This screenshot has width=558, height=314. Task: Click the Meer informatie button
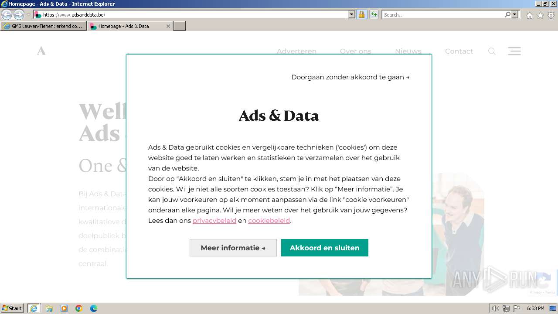coord(233,248)
